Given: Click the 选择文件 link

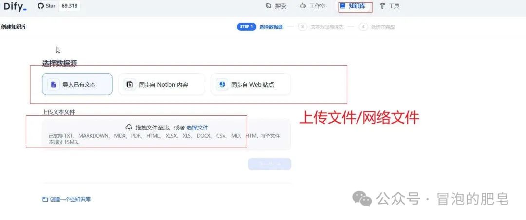Looking at the screenshot, I should pyautogui.click(x=197, y=128).
